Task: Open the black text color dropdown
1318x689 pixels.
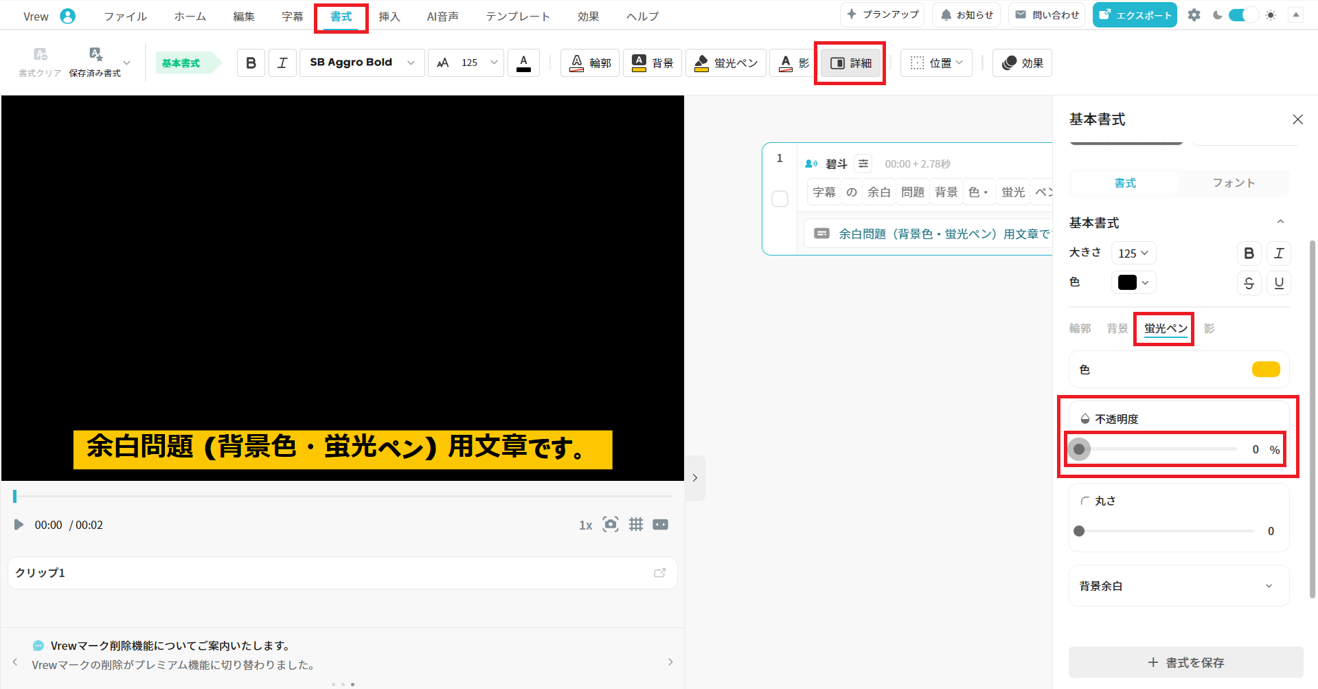Action: (x=1133, y=282)
